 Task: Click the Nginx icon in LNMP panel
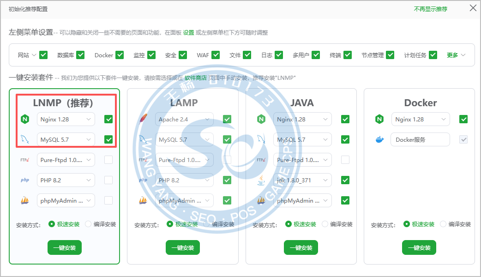25,119
